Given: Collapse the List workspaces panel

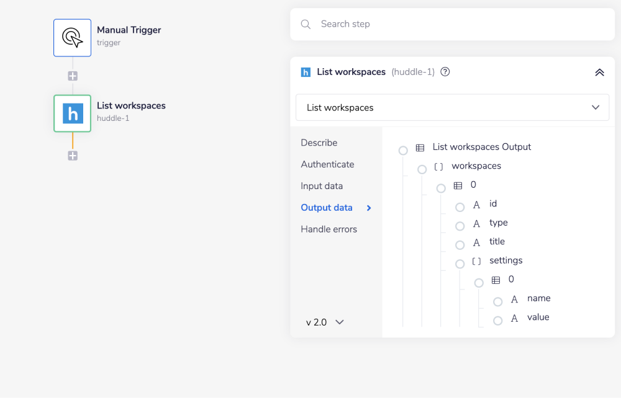Looking at the screenshot, I should pos(599,72).
